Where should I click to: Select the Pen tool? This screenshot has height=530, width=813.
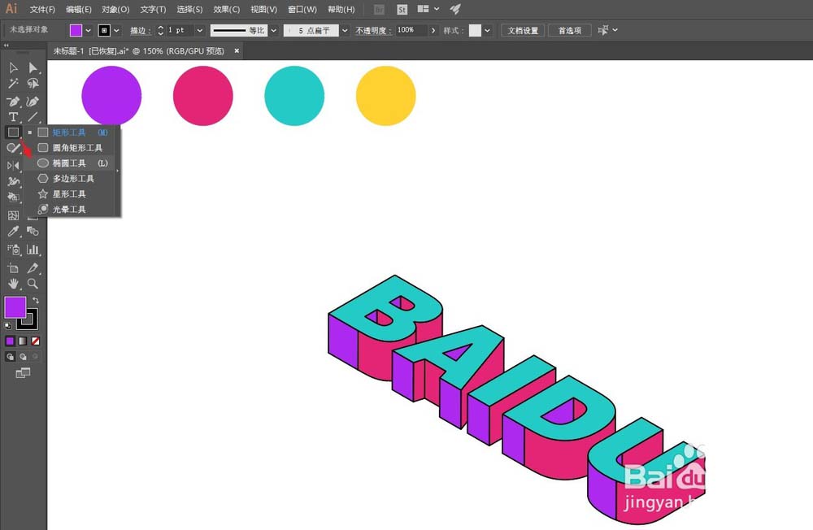point(13,101)
